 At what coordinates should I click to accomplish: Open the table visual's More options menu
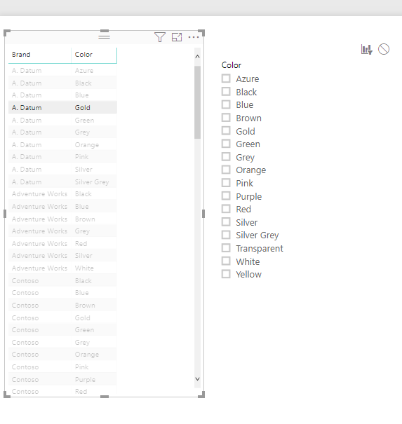pos(194,37)
